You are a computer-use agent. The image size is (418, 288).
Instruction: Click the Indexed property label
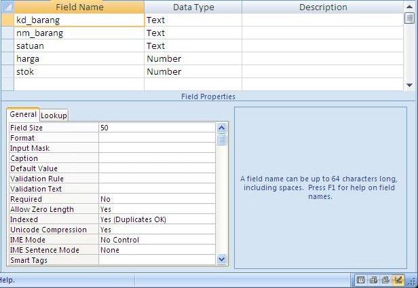[54, 219]
